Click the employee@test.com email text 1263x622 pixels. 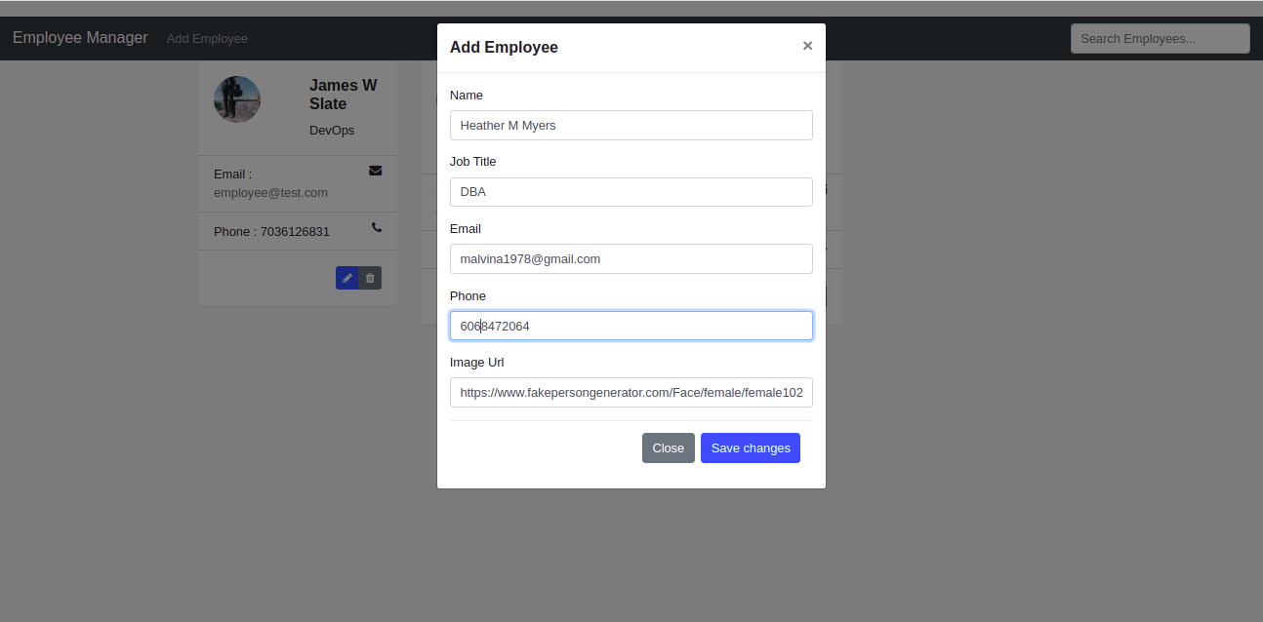pyautogui.click(x=270, y=192)
